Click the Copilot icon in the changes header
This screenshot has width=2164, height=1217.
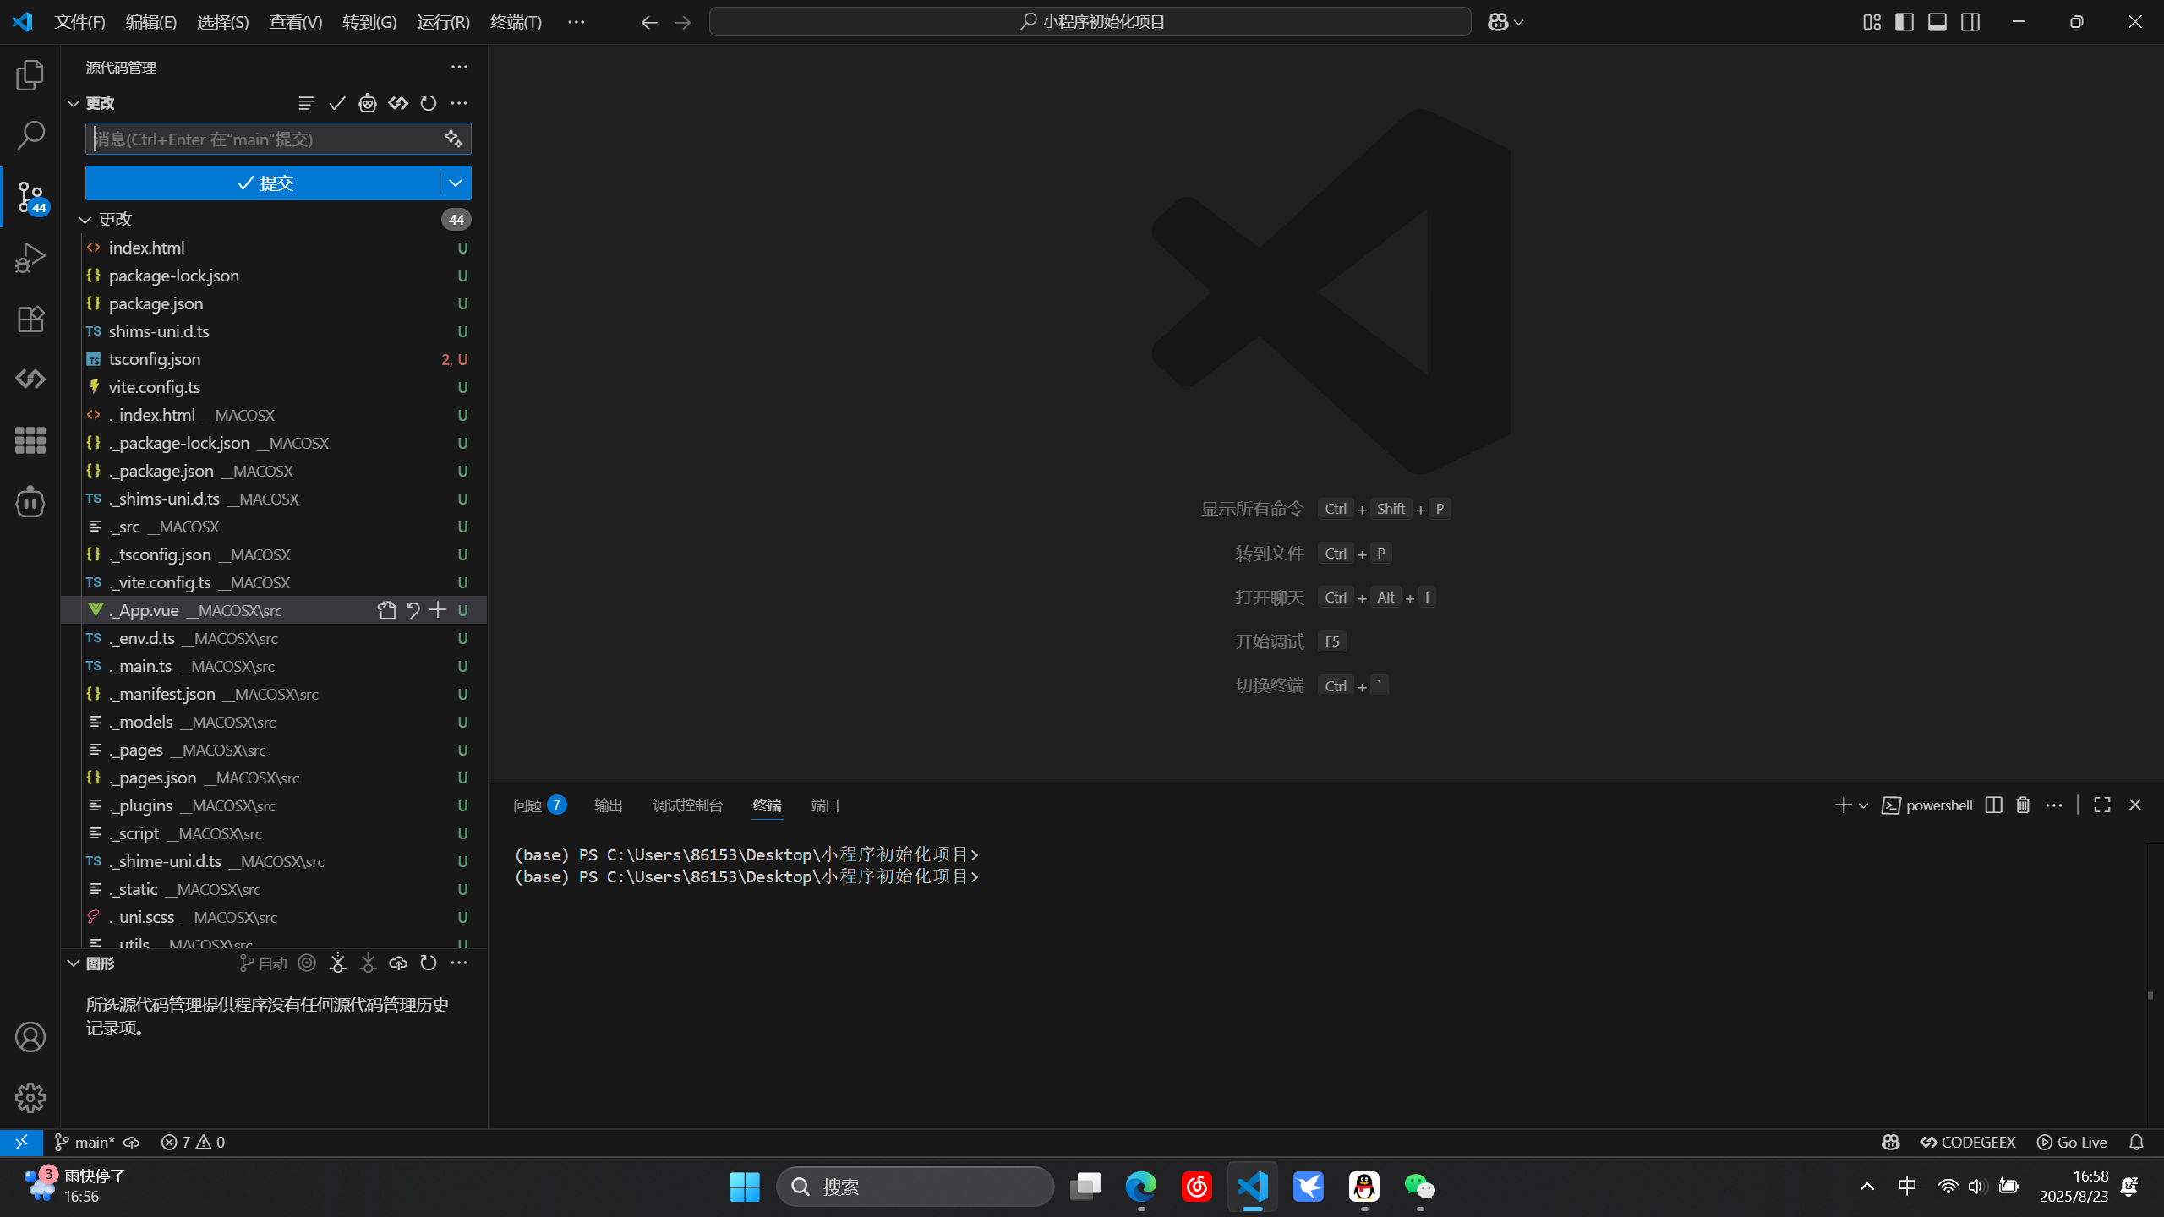click(367, 103)
